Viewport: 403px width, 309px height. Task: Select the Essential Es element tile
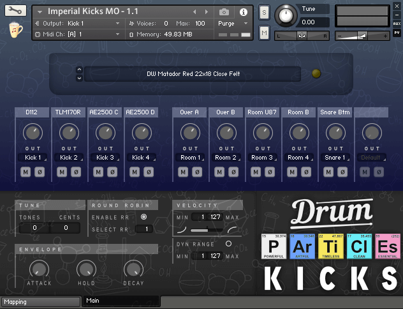(x=388, y=246)
